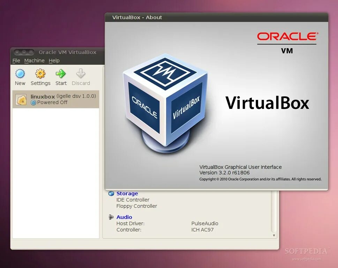
Task: Click the ICH AC97 value
Action: [202, 230]
